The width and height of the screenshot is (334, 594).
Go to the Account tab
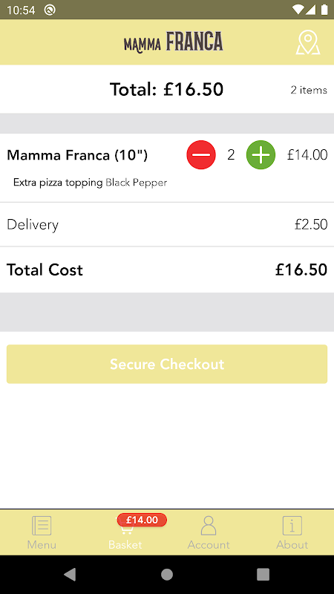pyautogui.click(x=209, y=532)
